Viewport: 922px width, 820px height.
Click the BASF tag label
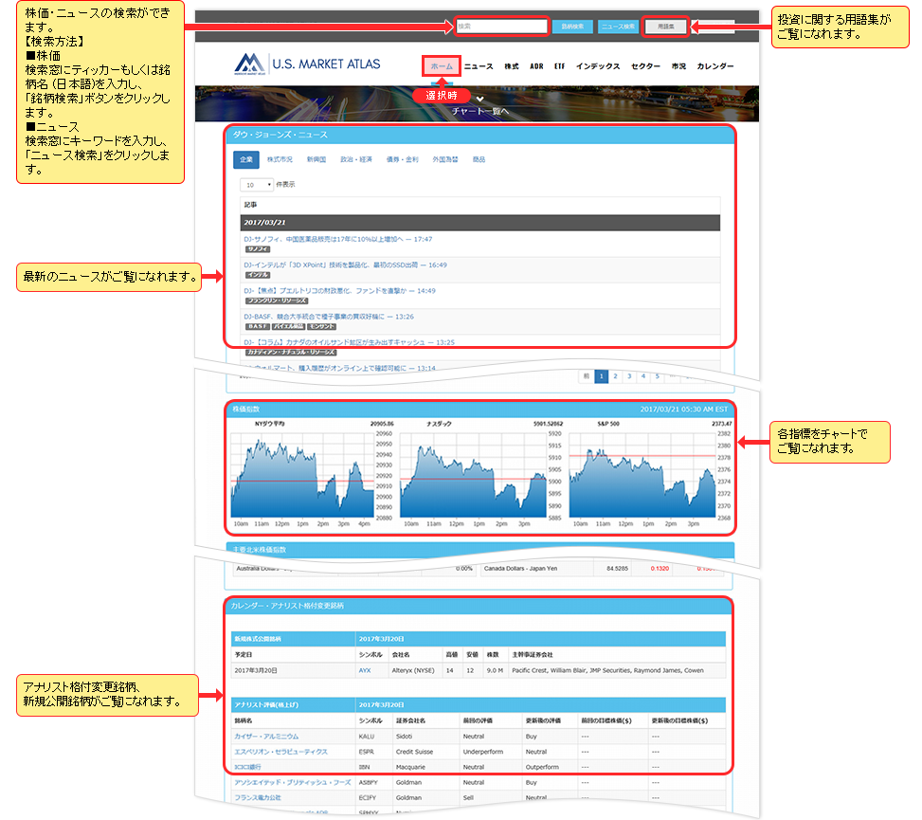click(258, 326)
